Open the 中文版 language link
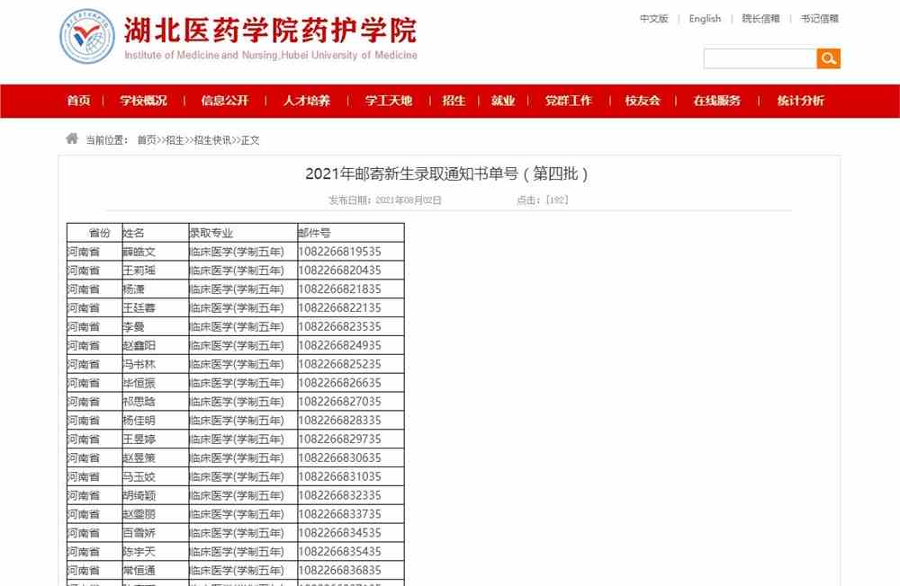This screenshot has width=900, height=586. (653, 18)
